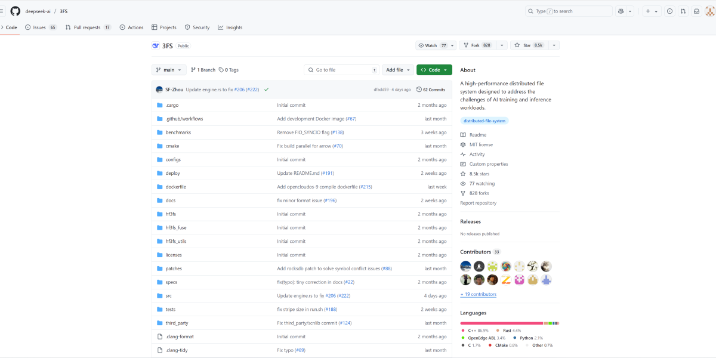Click the Activity pulse icon
Image resolution: width=716 pixels, height=358 pixels.
click(x=463, y=155)
